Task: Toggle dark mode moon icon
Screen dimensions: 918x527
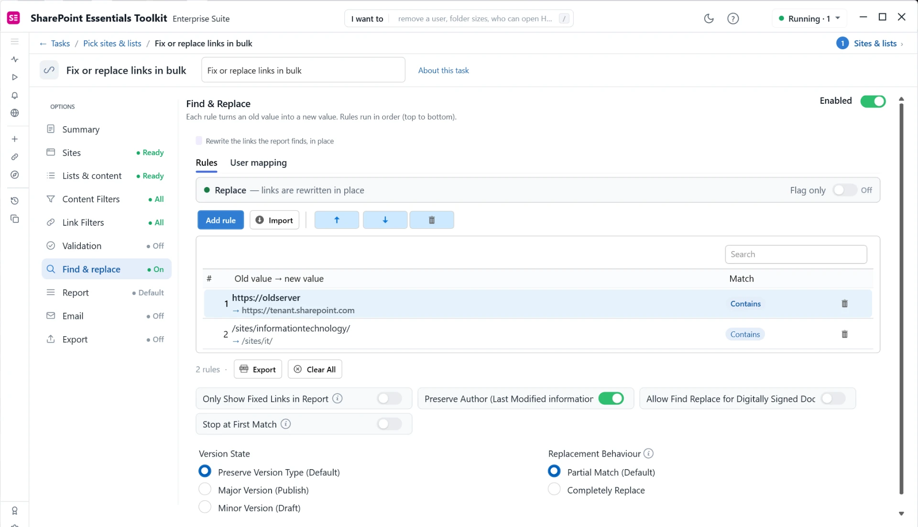Action: 709,19
